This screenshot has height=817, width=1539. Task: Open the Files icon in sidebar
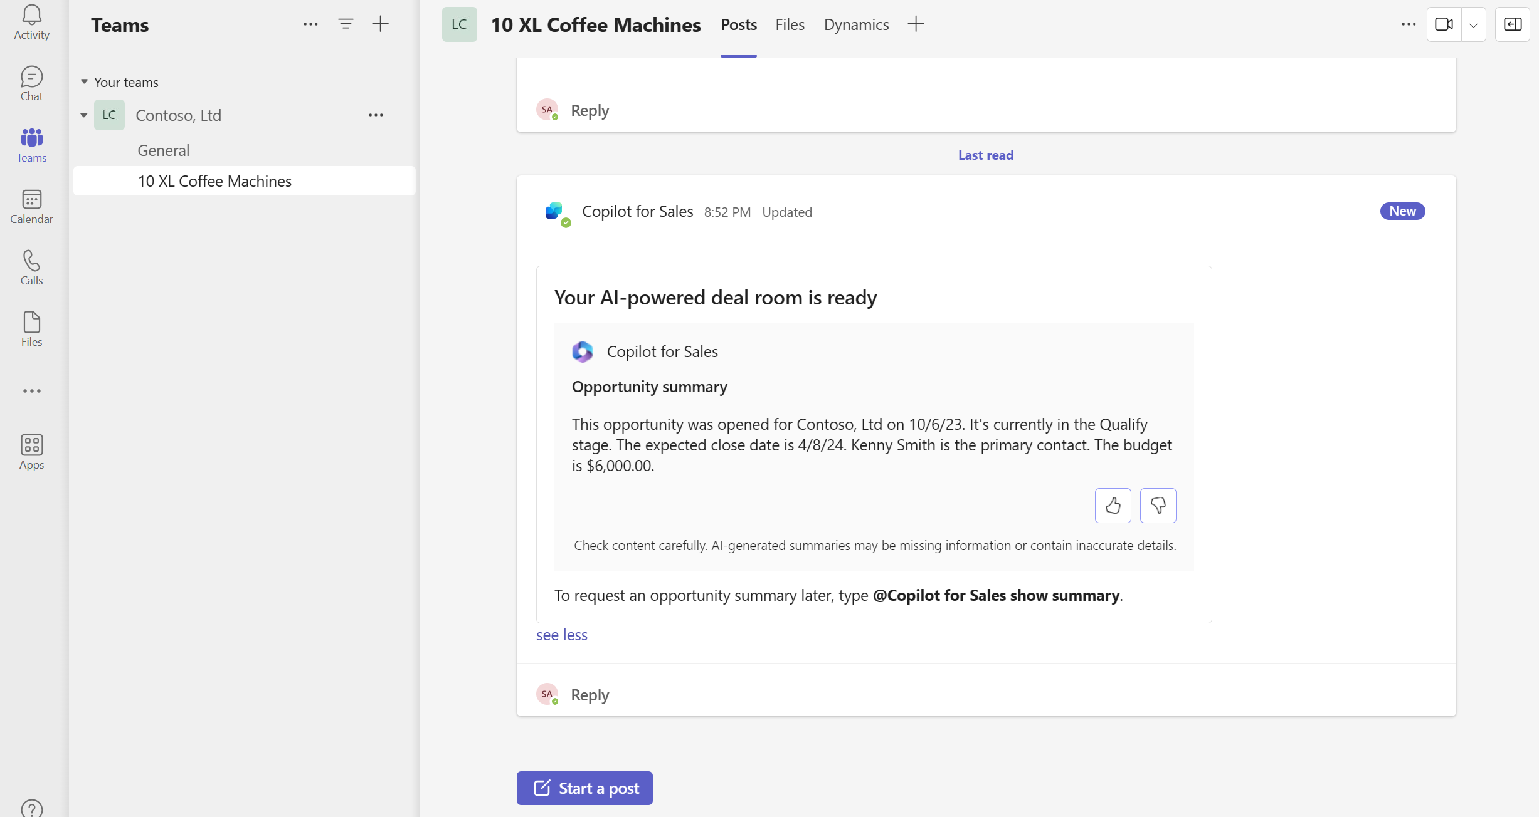(31, 330)
